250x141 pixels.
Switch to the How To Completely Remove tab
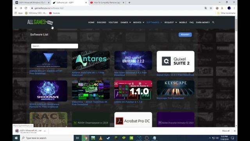pos(107,3)
